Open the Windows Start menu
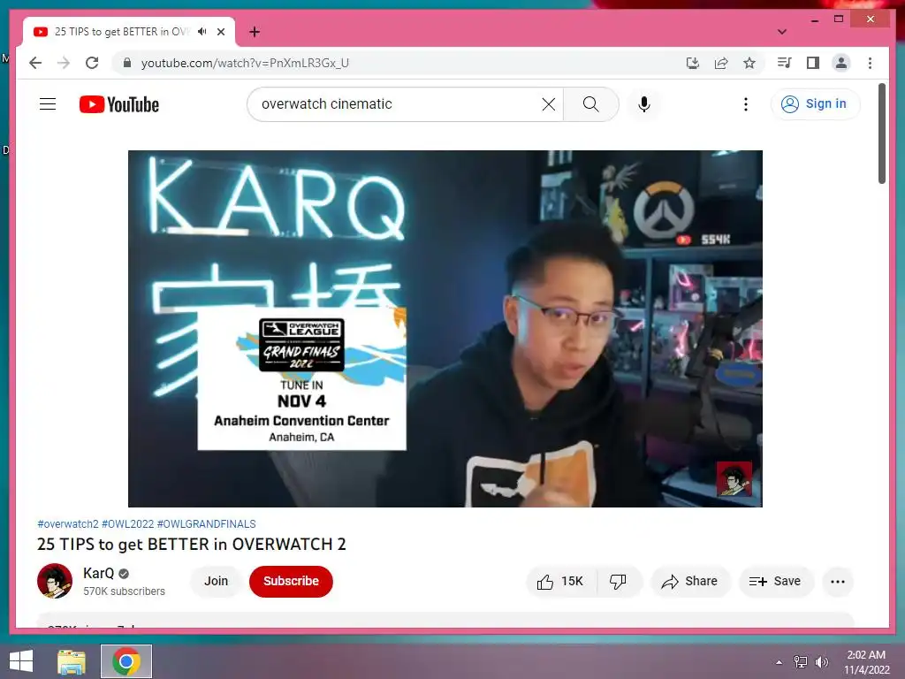Image resolution: width=905 pixels, height=679 pixels. tap(21, 661)
